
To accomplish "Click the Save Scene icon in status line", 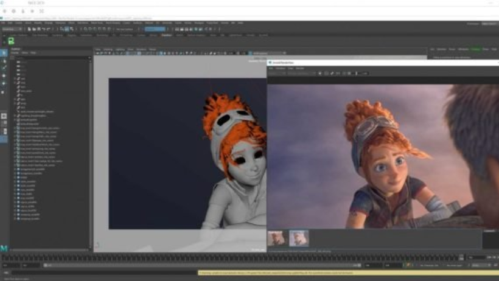I will tap(39, 29).
